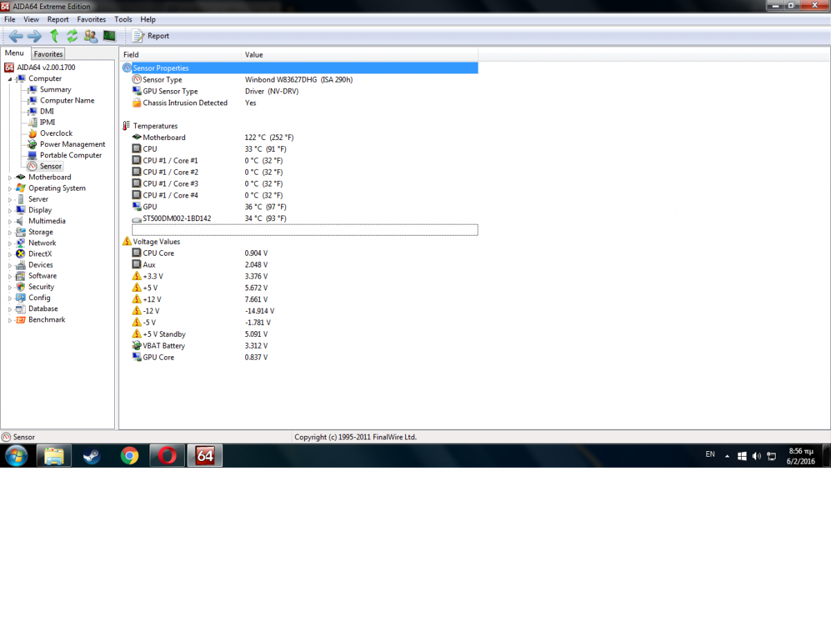Go back with the blue left arrow
The width and height of the screenshot is (831, 632).
(16, 36)
